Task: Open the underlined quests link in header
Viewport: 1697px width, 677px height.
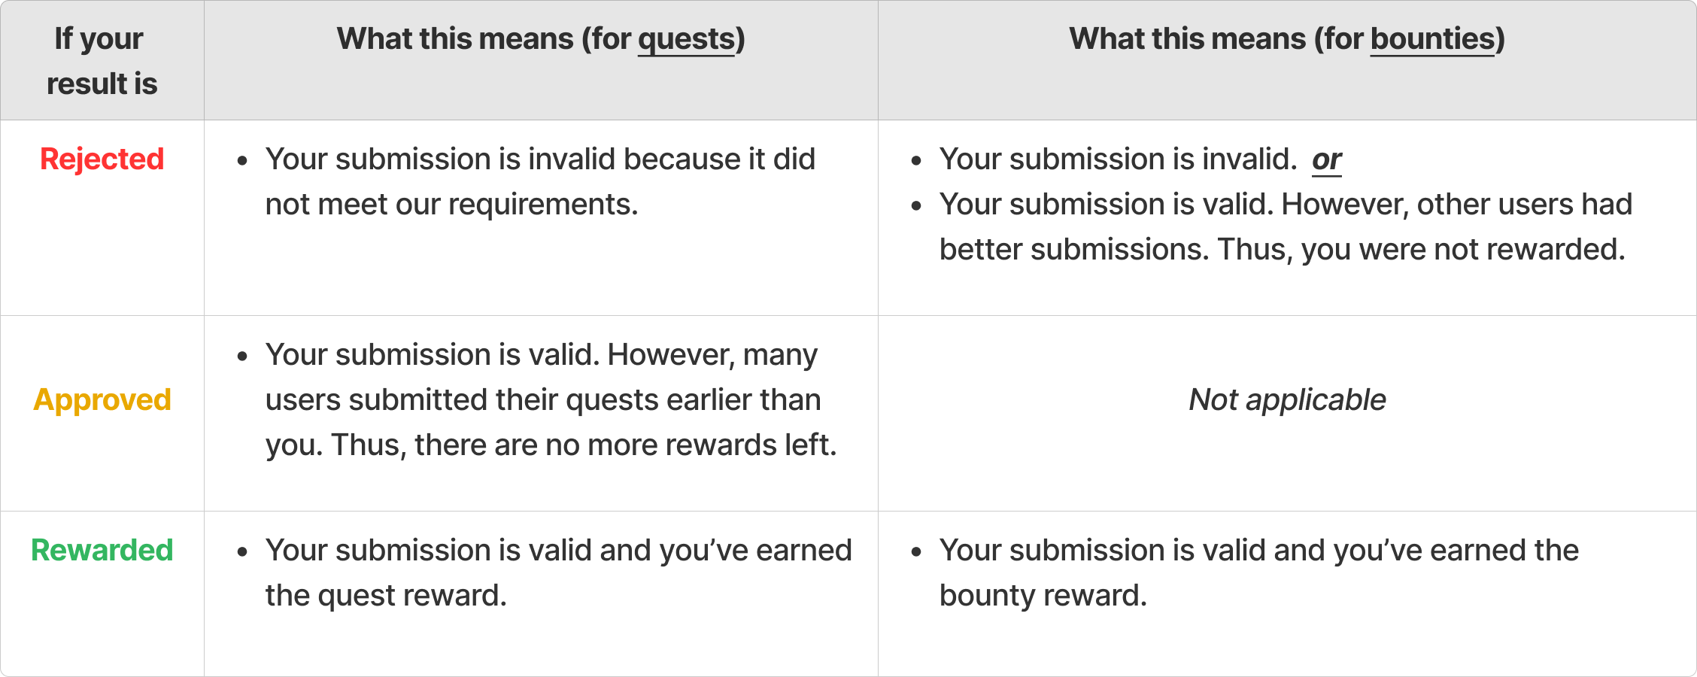Action: tap(686, 39)
